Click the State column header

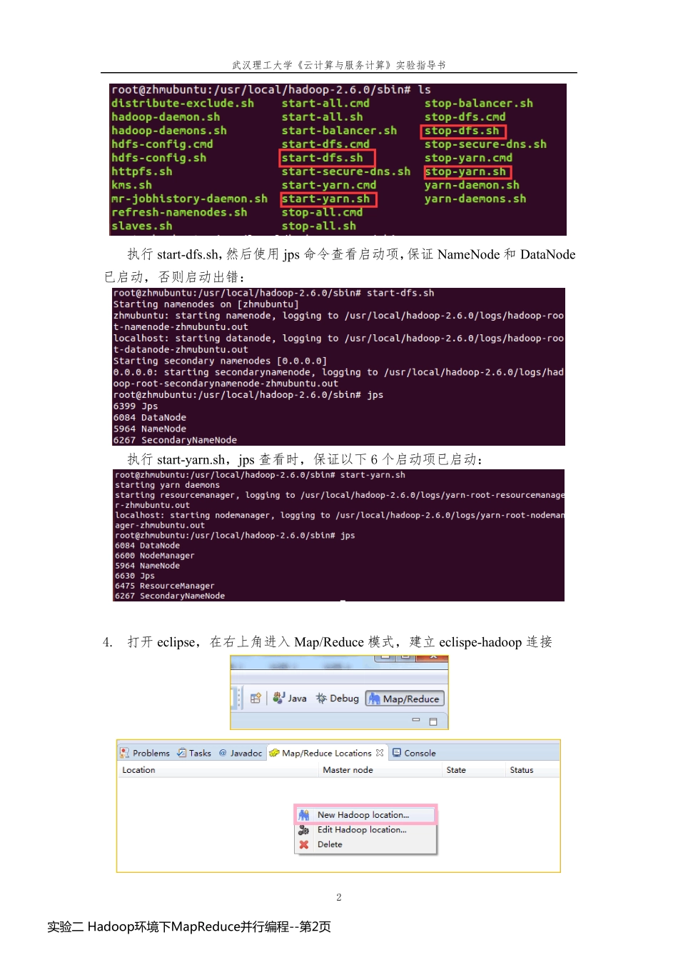point(456,770)
